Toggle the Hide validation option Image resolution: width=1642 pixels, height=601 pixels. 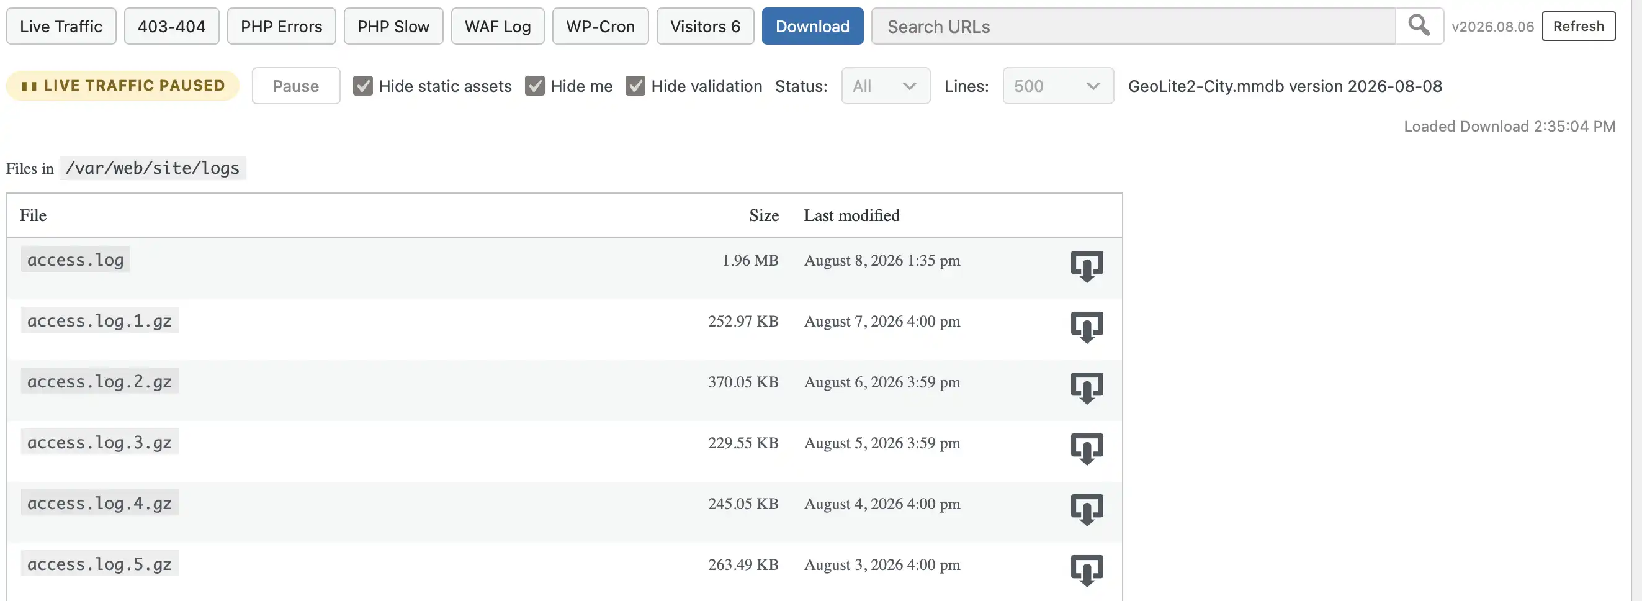[635, 86]
